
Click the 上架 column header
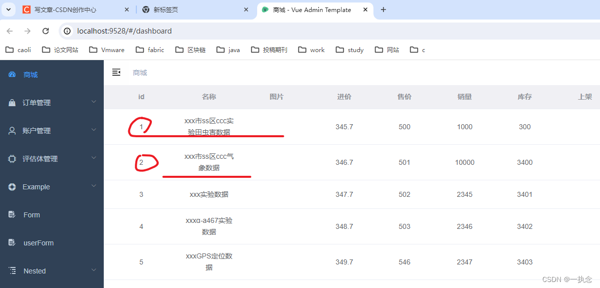click(x=584, y=97)
